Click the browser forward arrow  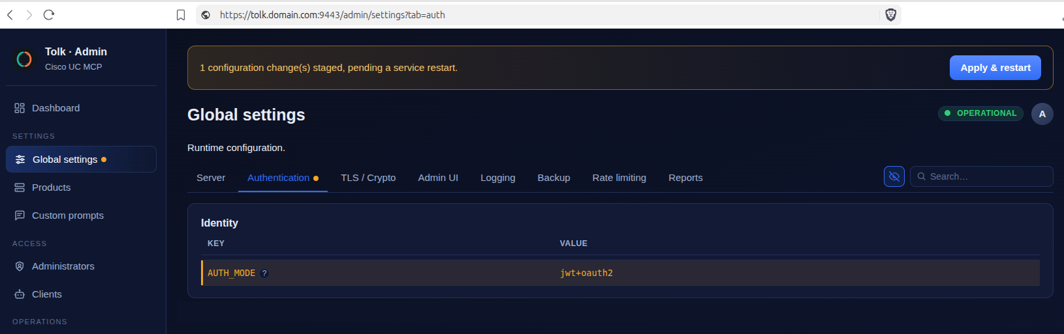coord(29,15)
